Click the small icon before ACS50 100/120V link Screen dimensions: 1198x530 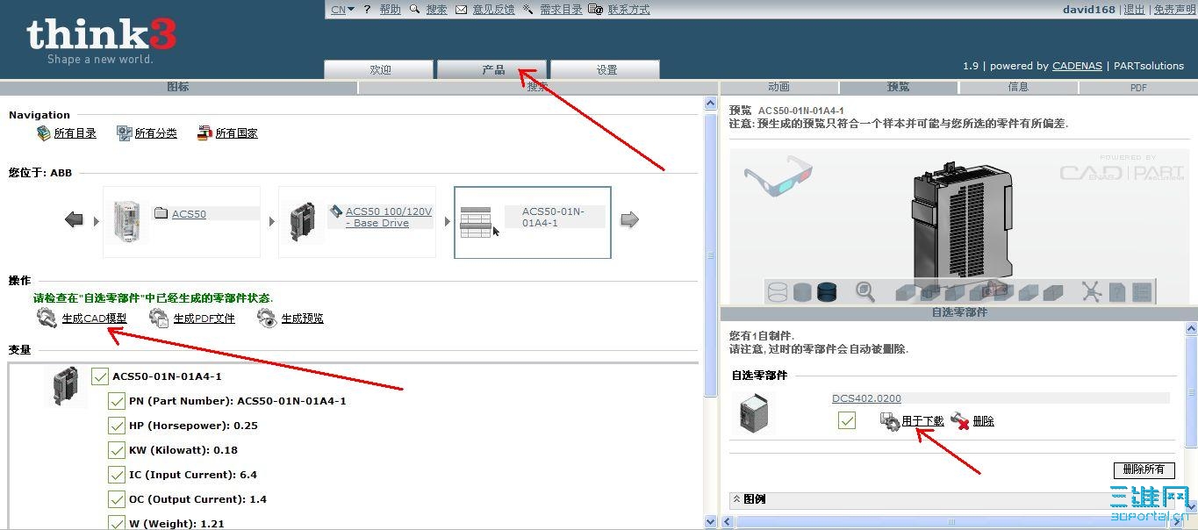[x=336, y=211]
